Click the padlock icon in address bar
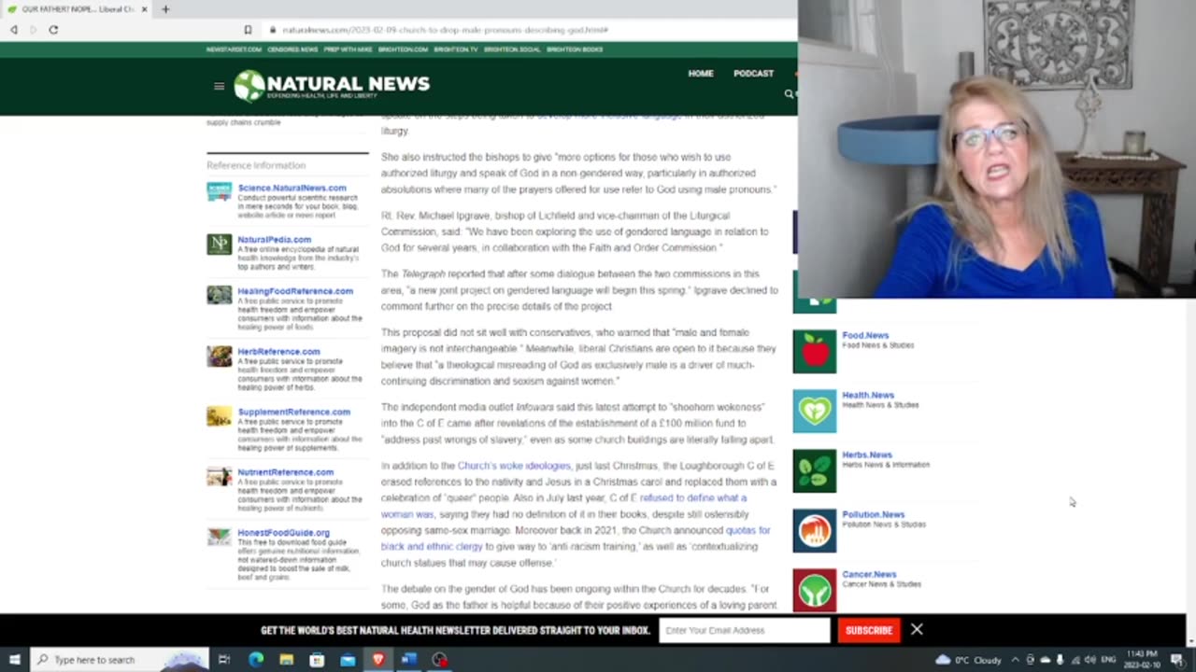Image resolution: width=1196 pixels, height=672 pixels. point(273,30)
